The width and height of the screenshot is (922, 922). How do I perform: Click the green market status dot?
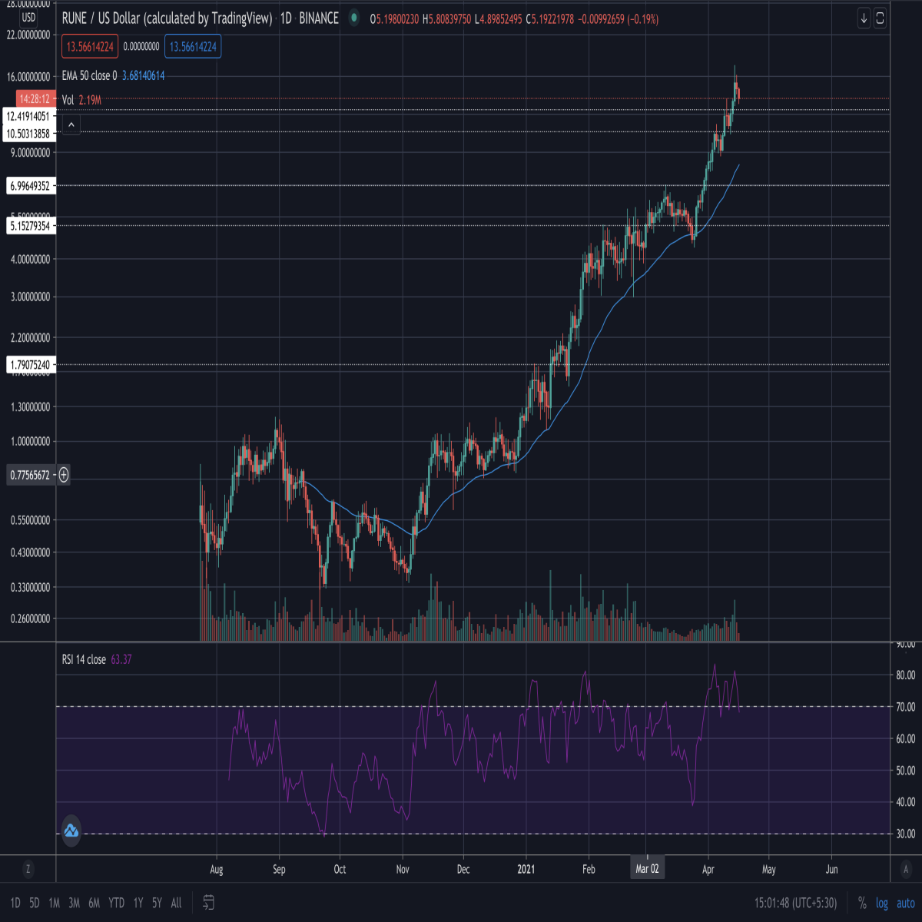[x=353, y=18]
